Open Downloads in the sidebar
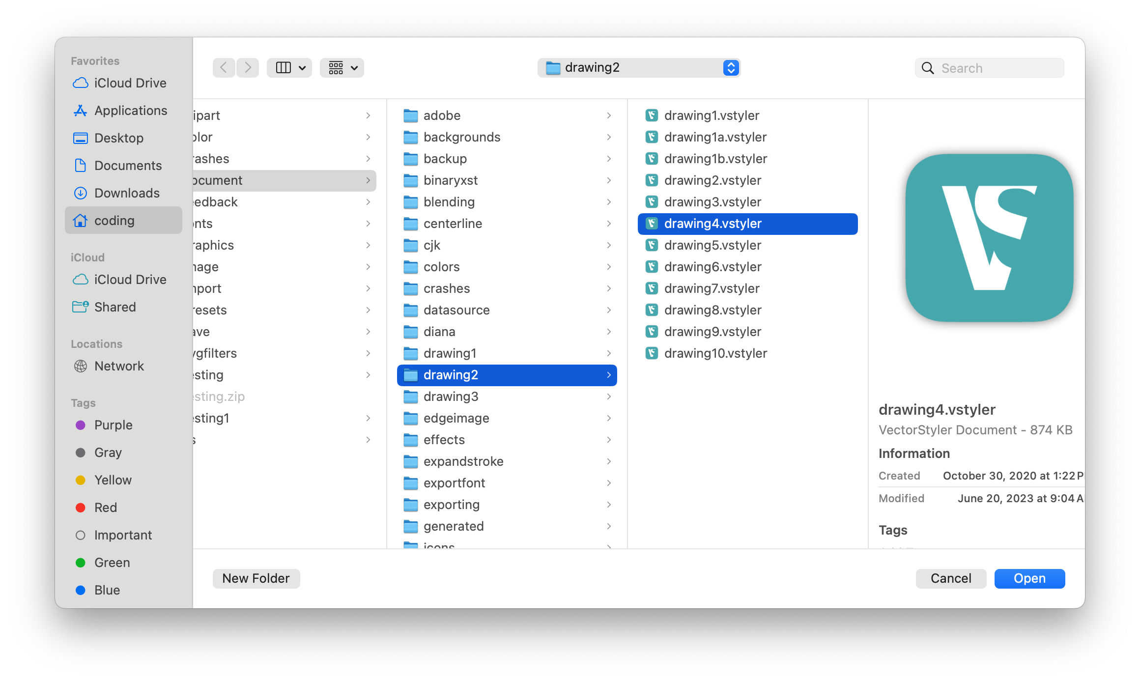The height and width of the screenshot is (681, 1140). (x=126, y=193)
